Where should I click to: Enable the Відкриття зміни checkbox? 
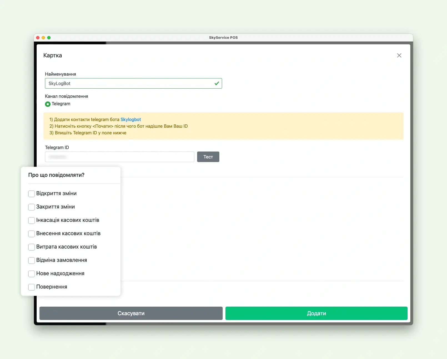[x=32, y=194]
